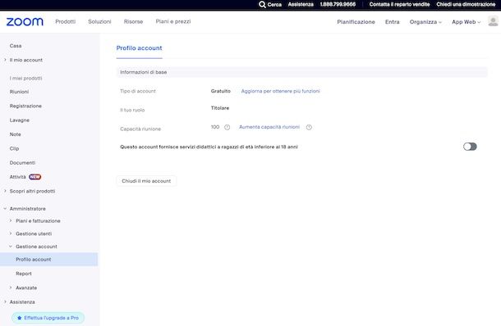Open Report in the sidebar
501x326 pixels.
[x=24, y=274]
